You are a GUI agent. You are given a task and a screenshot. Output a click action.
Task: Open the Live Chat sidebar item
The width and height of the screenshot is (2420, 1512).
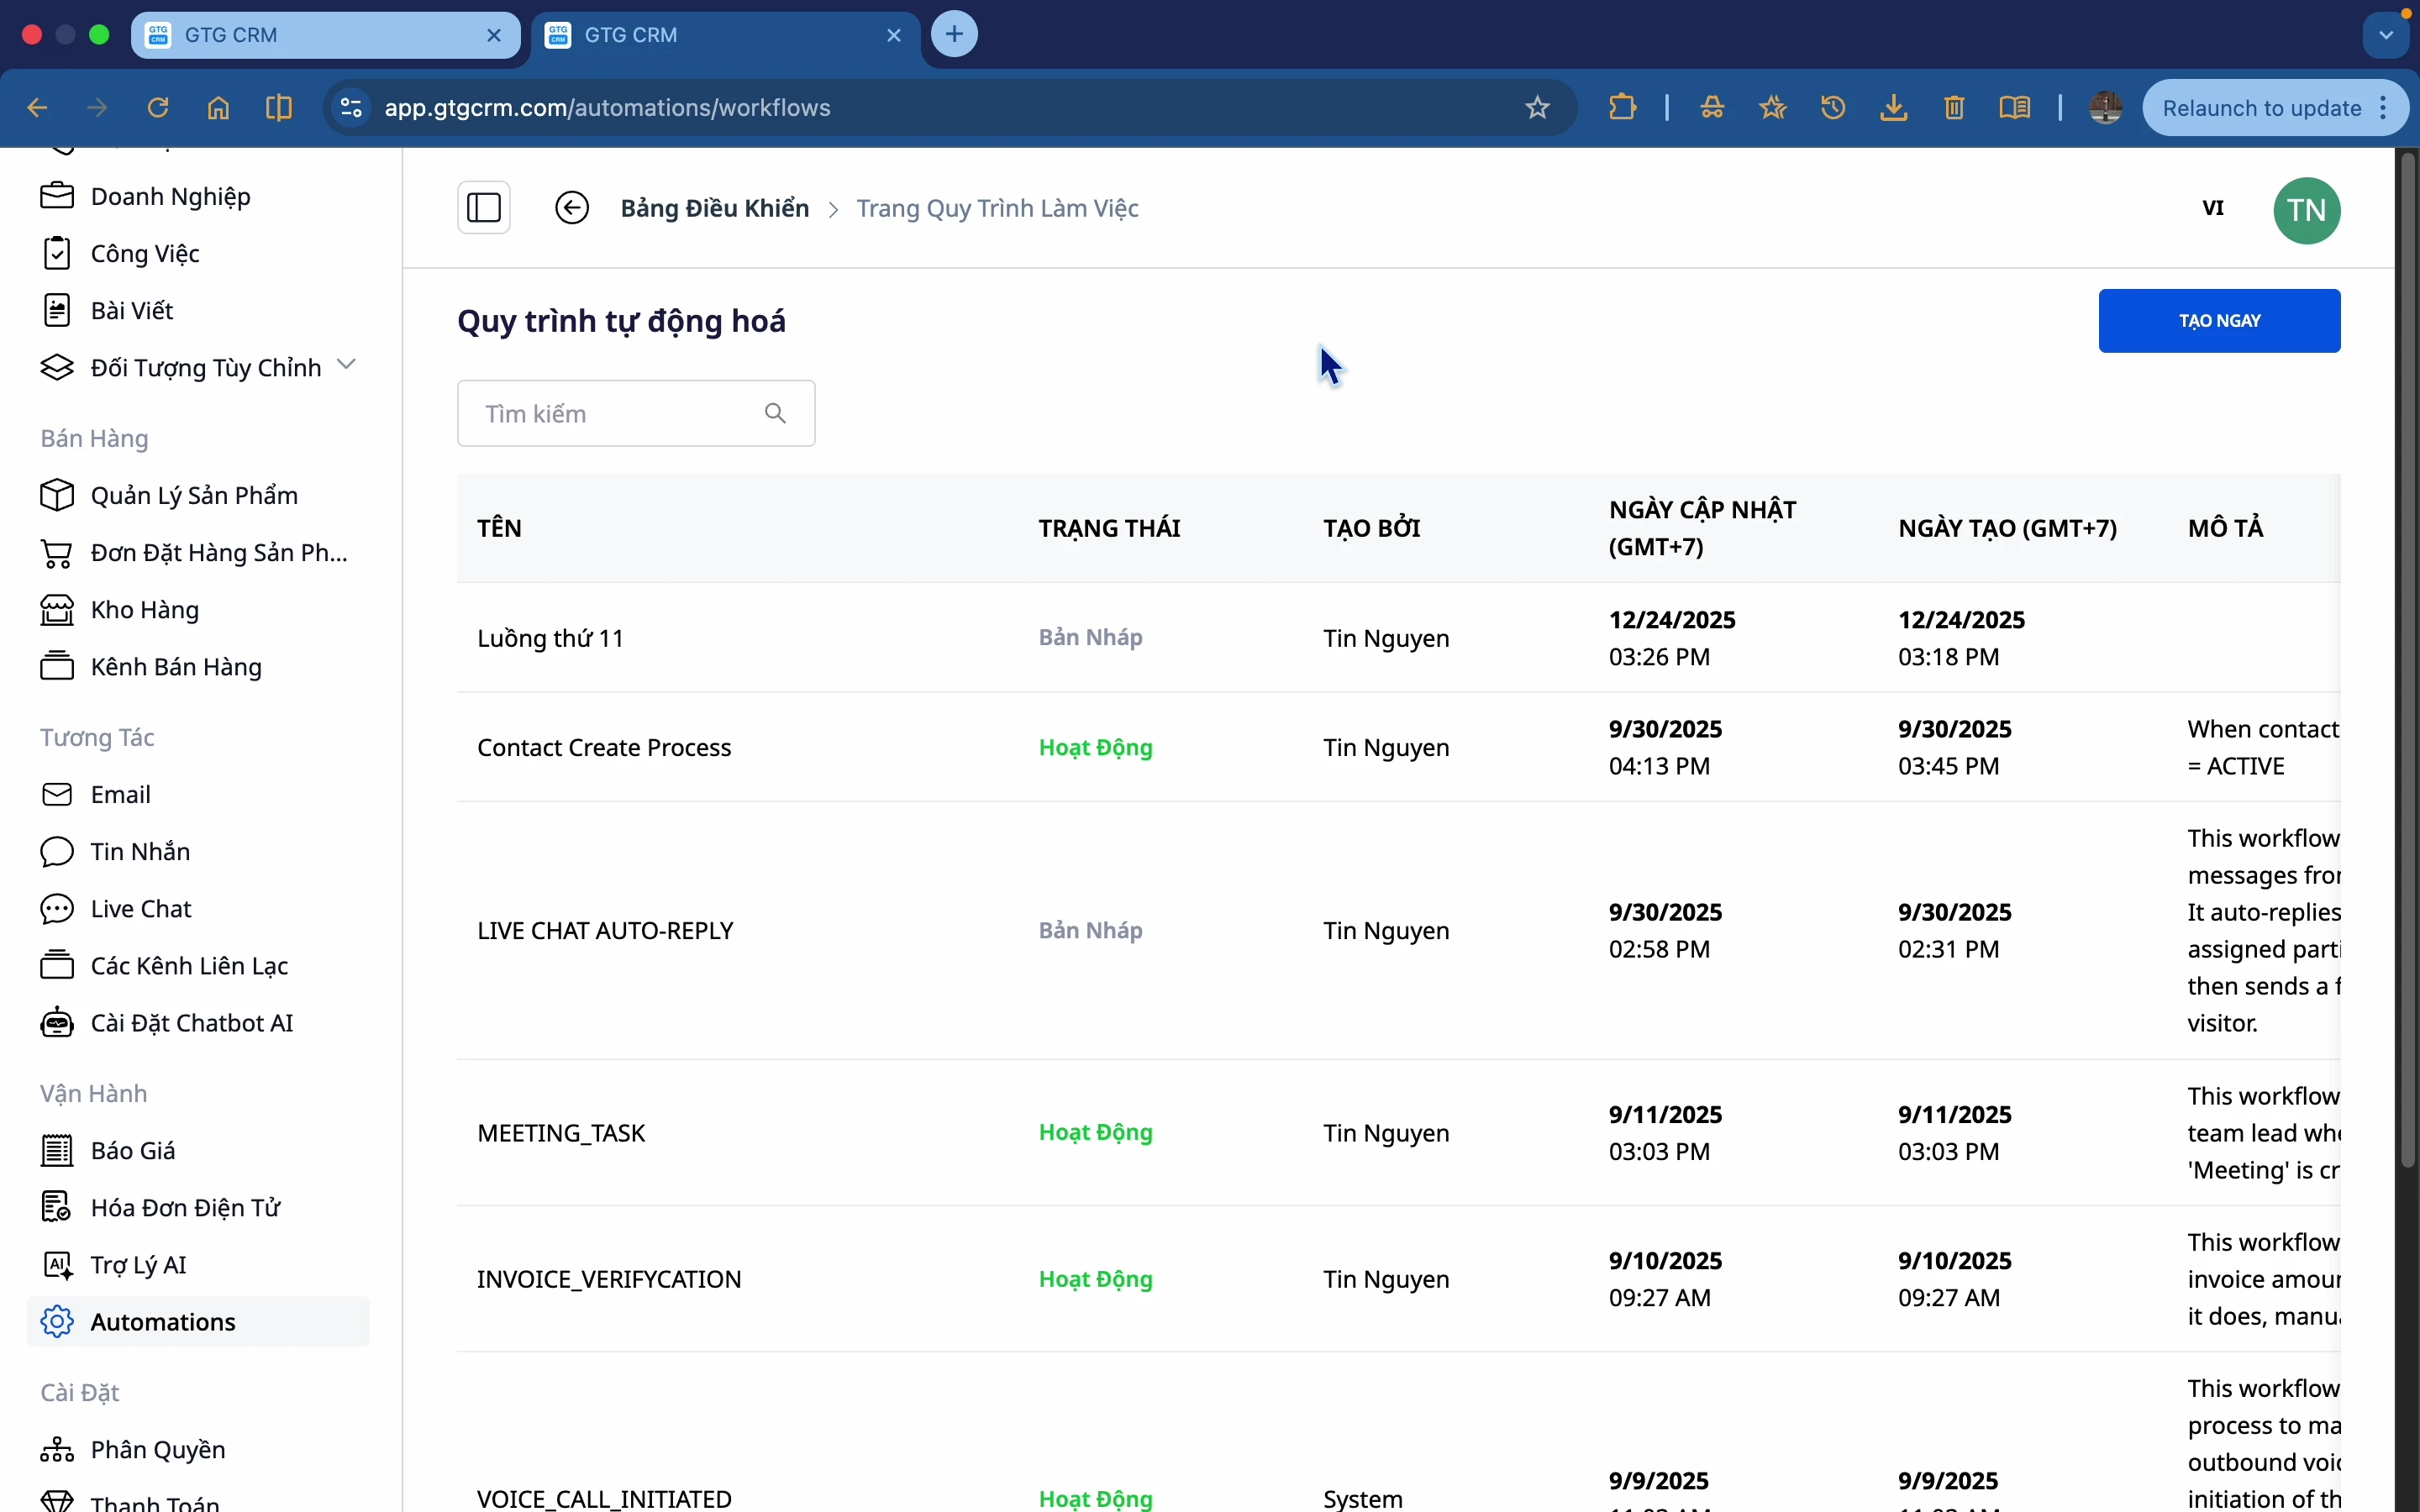(x=140, y=908)
